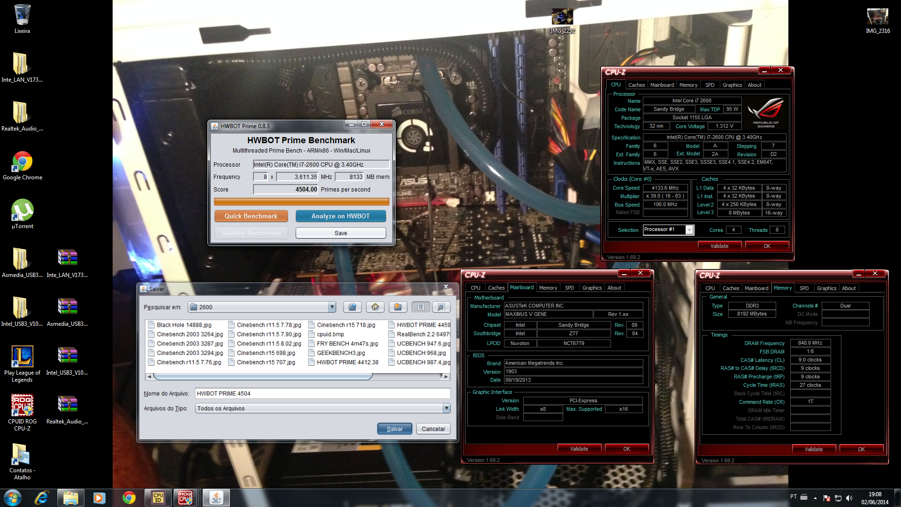Select the Realtek_Audio folder icon
This screenshot has width=901, height=507.
pos(22,117)
